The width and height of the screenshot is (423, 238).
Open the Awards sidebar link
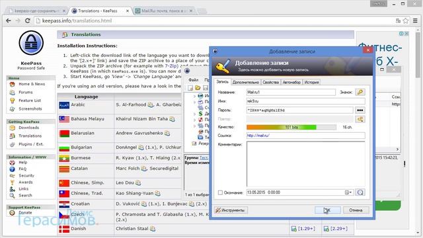coord(26,182)
